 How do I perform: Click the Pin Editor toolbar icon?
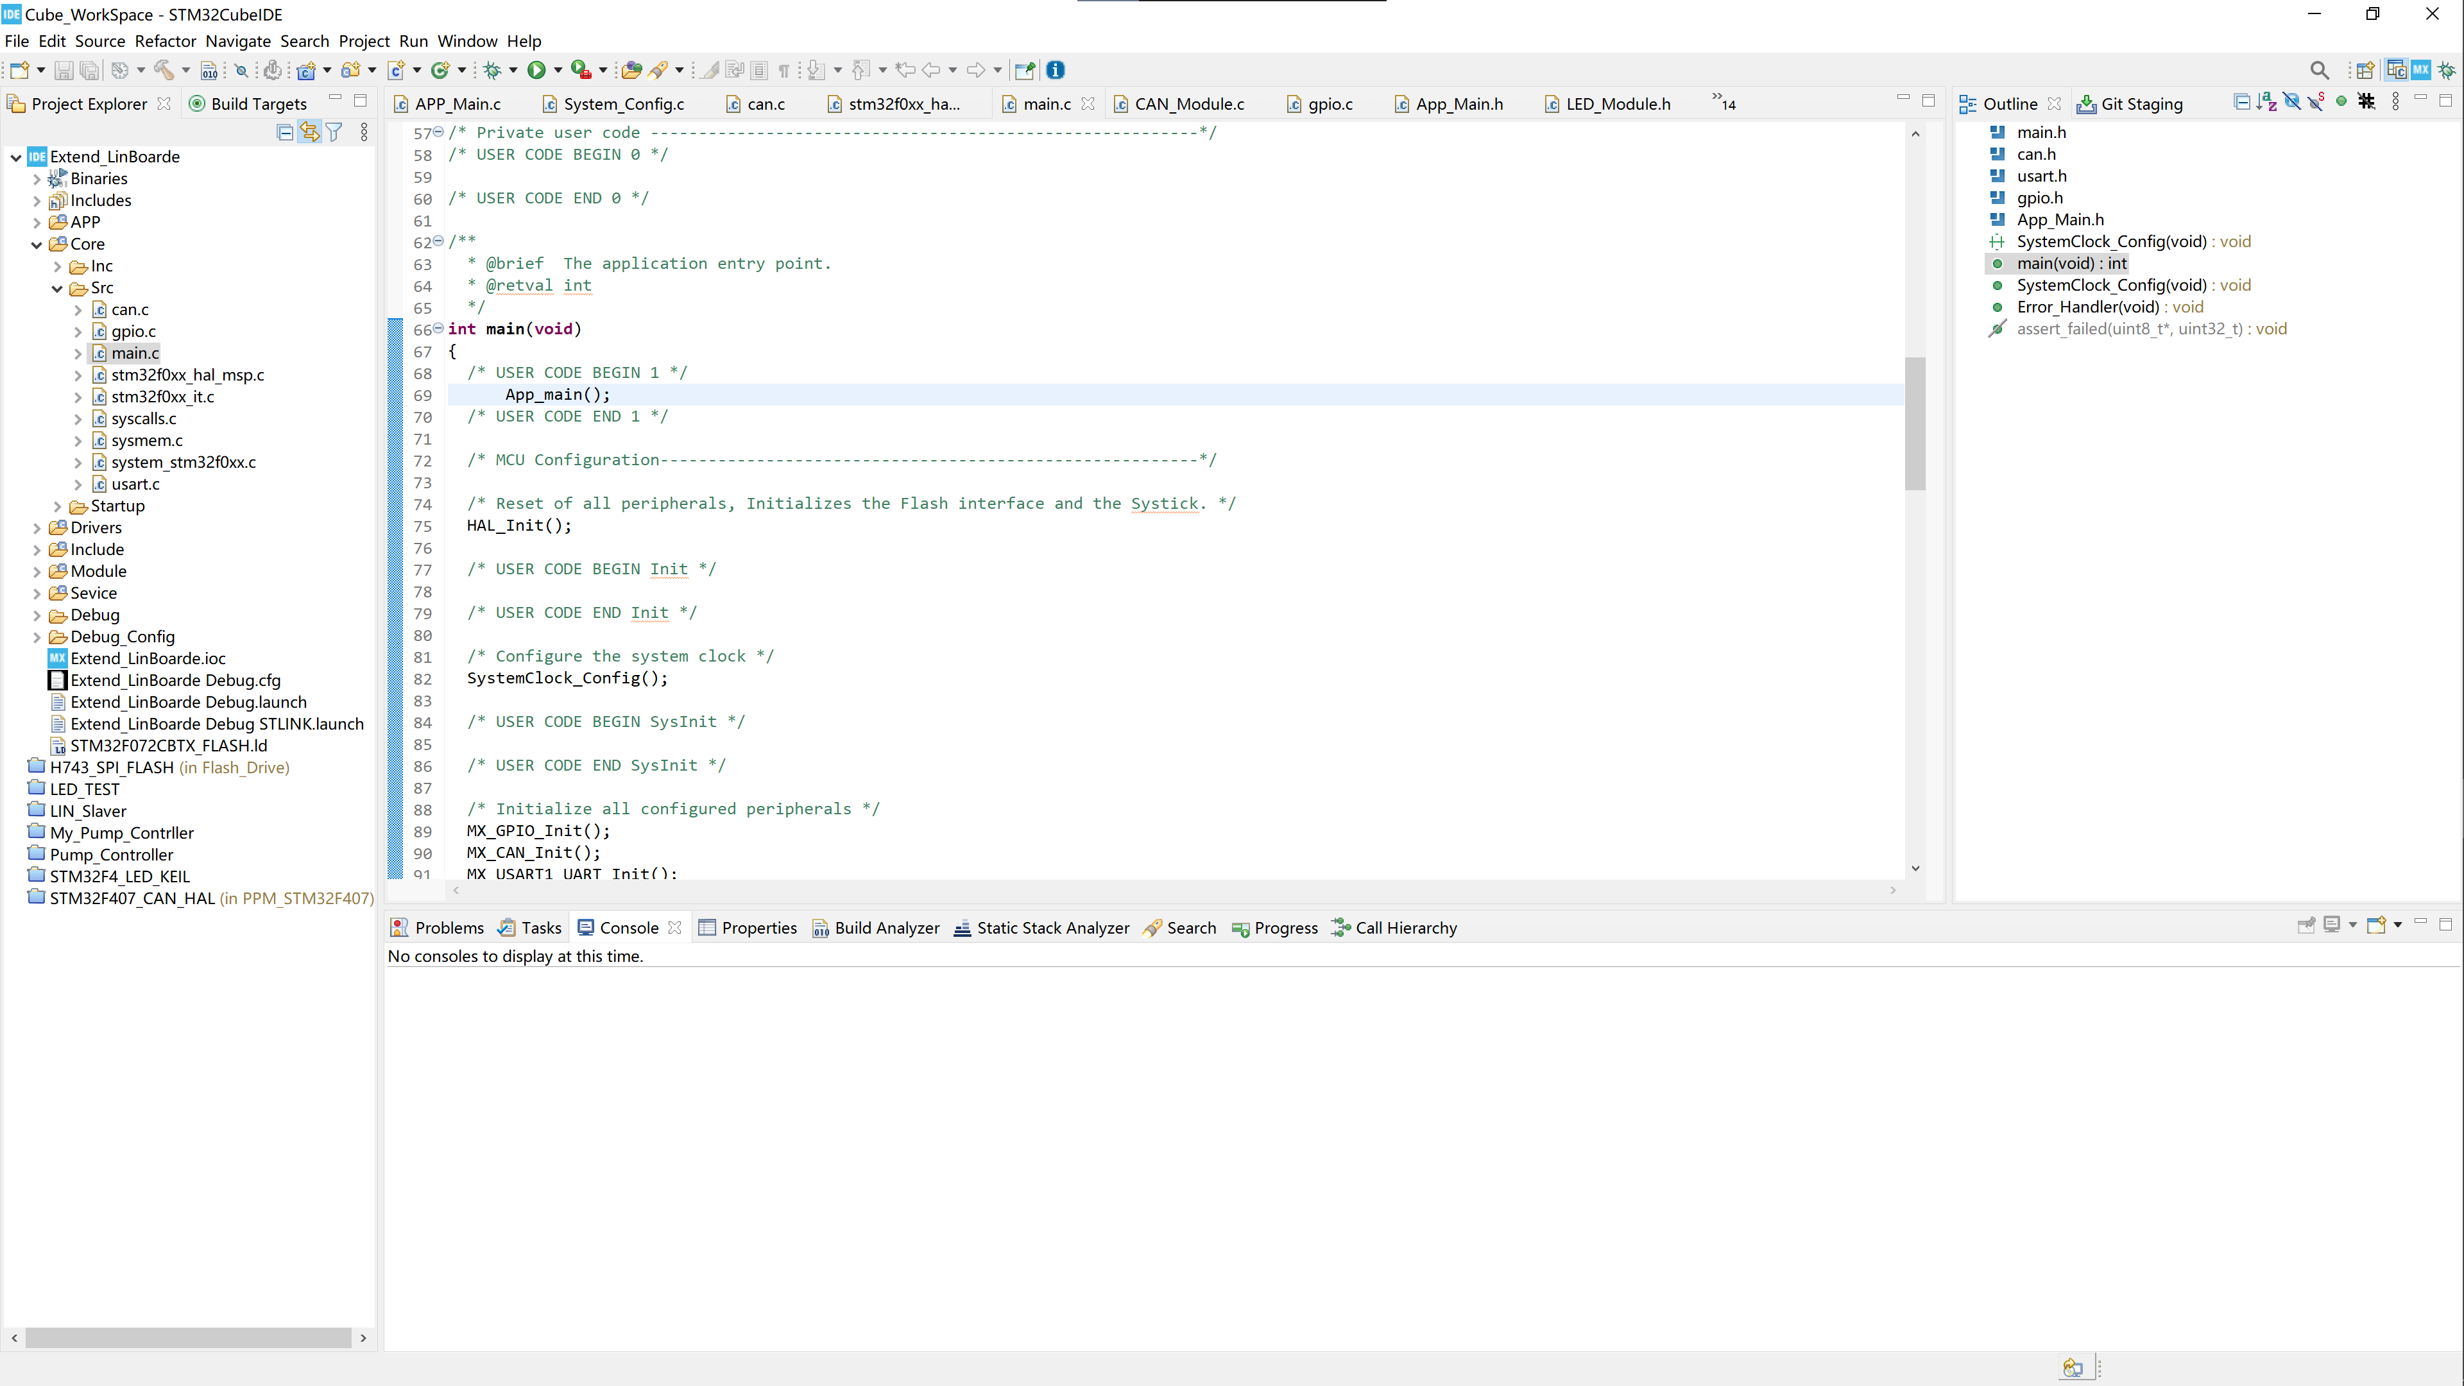coord(1025,70)
